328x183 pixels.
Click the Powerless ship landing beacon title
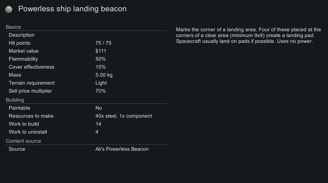pos(72,9)
